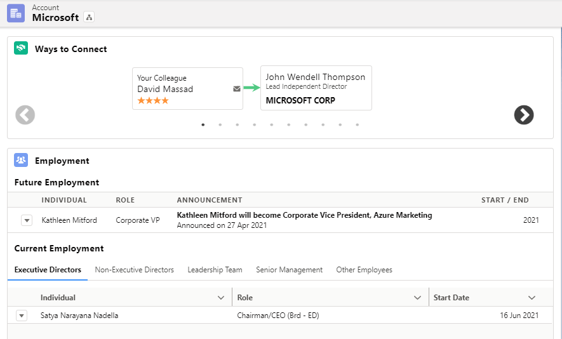Click the Account building icon
The image size is (562, 339).
[16, 13]
